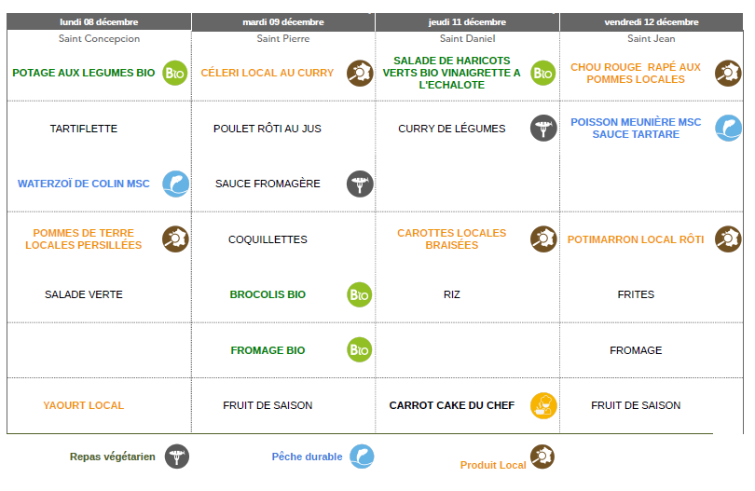Select the lundi 08 décembre column header
Image resolution: width=755 pixels, height=491 pixels.
98,21
